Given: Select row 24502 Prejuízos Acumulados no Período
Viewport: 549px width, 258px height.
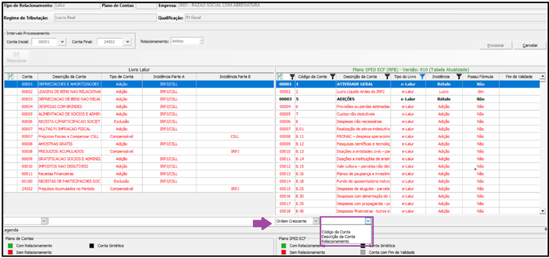Looking at the screenshot, I should click(139, 189).
